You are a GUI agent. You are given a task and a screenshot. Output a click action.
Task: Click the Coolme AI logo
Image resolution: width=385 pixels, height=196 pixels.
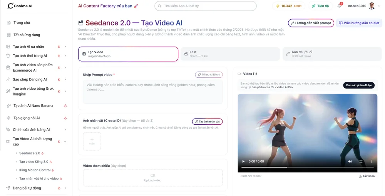pos(20,6)
